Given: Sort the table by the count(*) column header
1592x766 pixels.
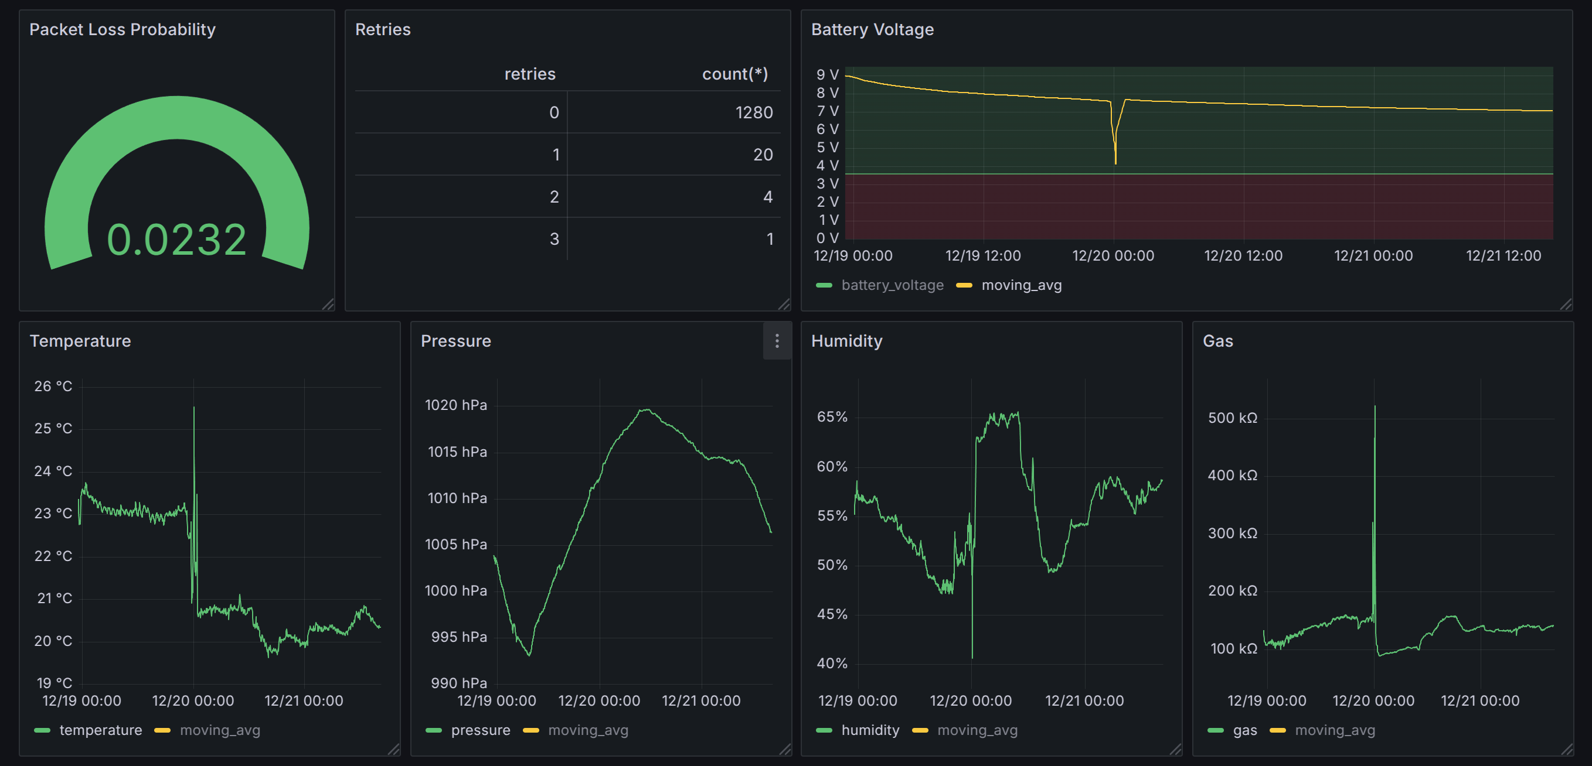Looking at the screenshot, I should [x=734, y=74].
